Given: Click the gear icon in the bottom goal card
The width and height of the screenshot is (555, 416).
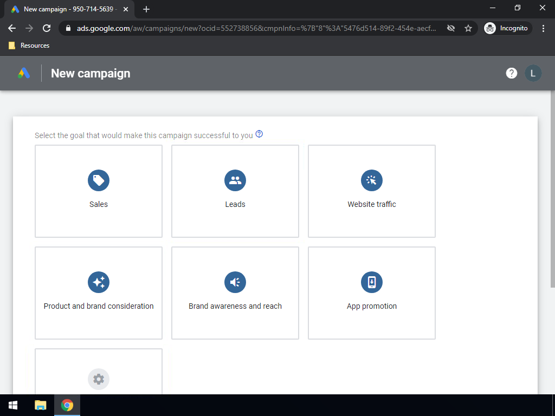Looking at the screenshot, I should pyautogui.click(x=99, y=379).
